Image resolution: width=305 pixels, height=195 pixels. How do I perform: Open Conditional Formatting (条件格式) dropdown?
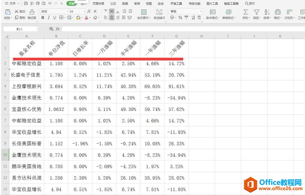pos(212,14)
